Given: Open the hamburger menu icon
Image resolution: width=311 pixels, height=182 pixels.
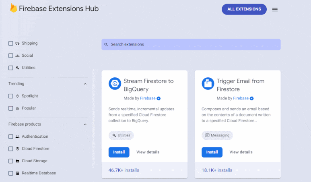Looking at the screenshot, I should [x=275, y=10].
